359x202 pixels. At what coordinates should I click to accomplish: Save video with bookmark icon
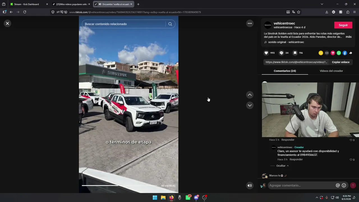(x=295, y=53)
